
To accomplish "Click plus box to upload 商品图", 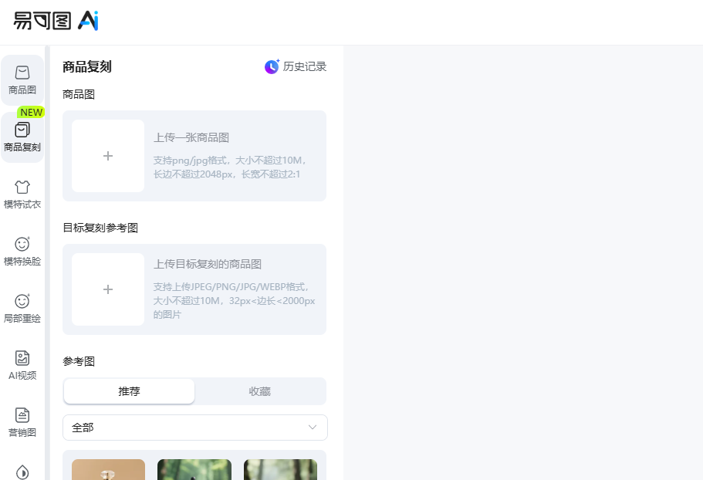I will 108,156.
